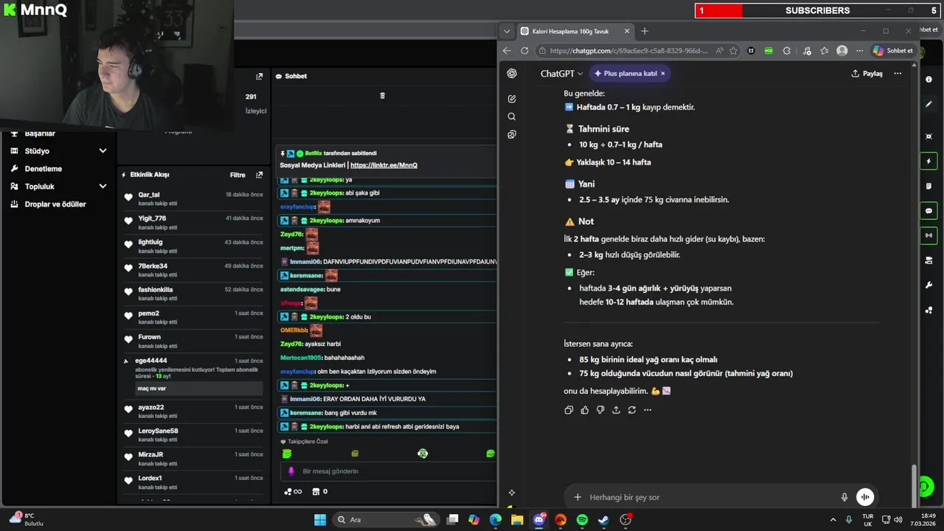Screen dimensions: 944x531
Task: Reload the ChatGPT page
Action: 524,51
